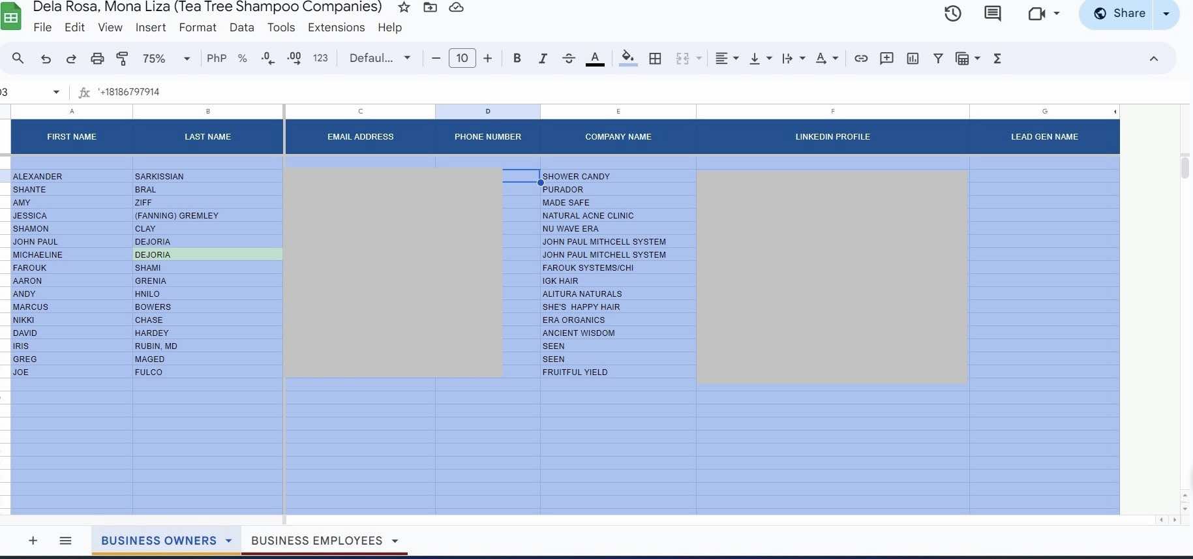Increase the font size

[487, 59]
